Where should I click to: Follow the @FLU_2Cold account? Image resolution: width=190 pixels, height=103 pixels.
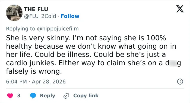coord(70,16)
